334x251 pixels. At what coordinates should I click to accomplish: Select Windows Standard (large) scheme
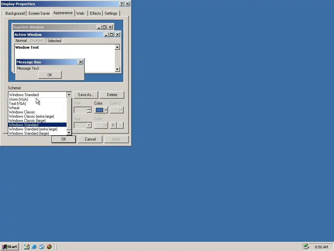(x=37, y=133)
